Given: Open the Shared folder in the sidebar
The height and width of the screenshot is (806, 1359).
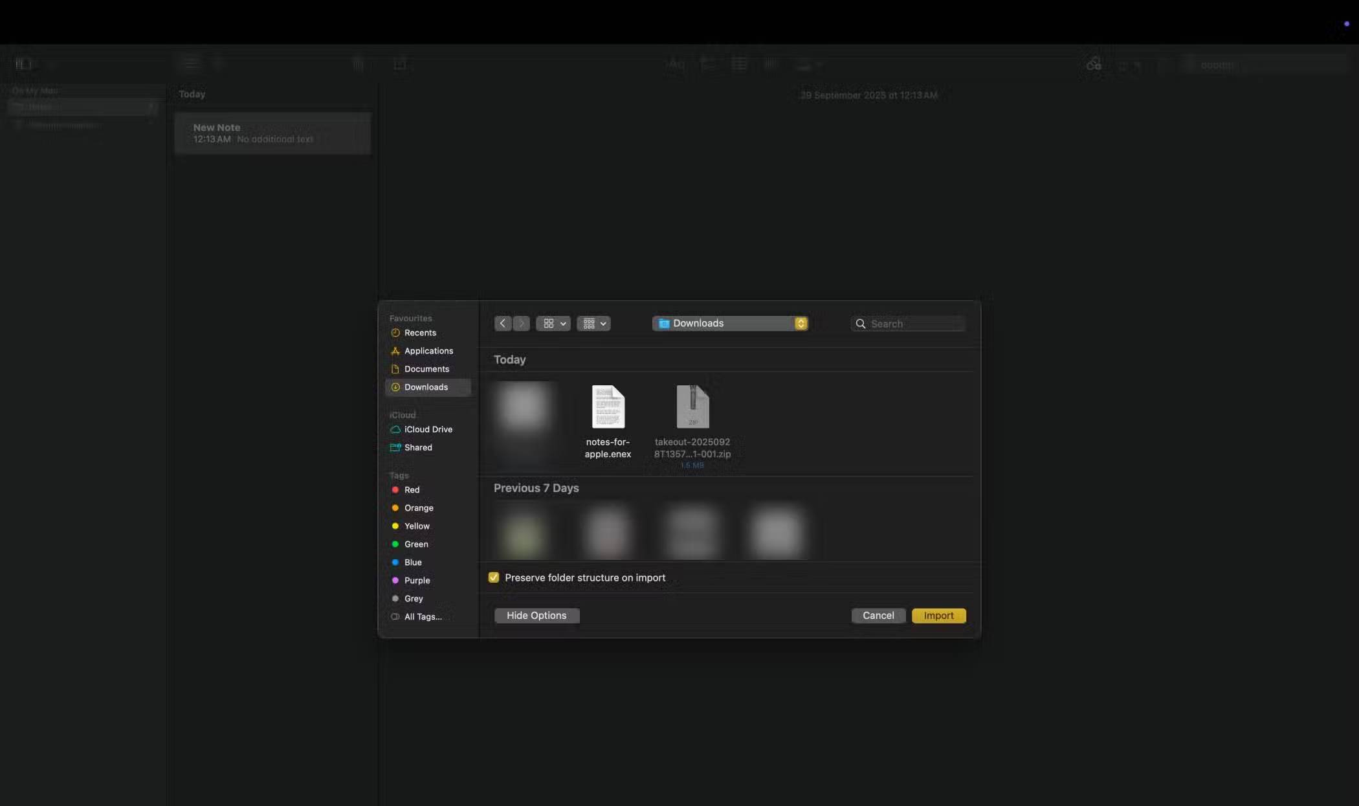Looking at the screenshot, I should point(418,447).
